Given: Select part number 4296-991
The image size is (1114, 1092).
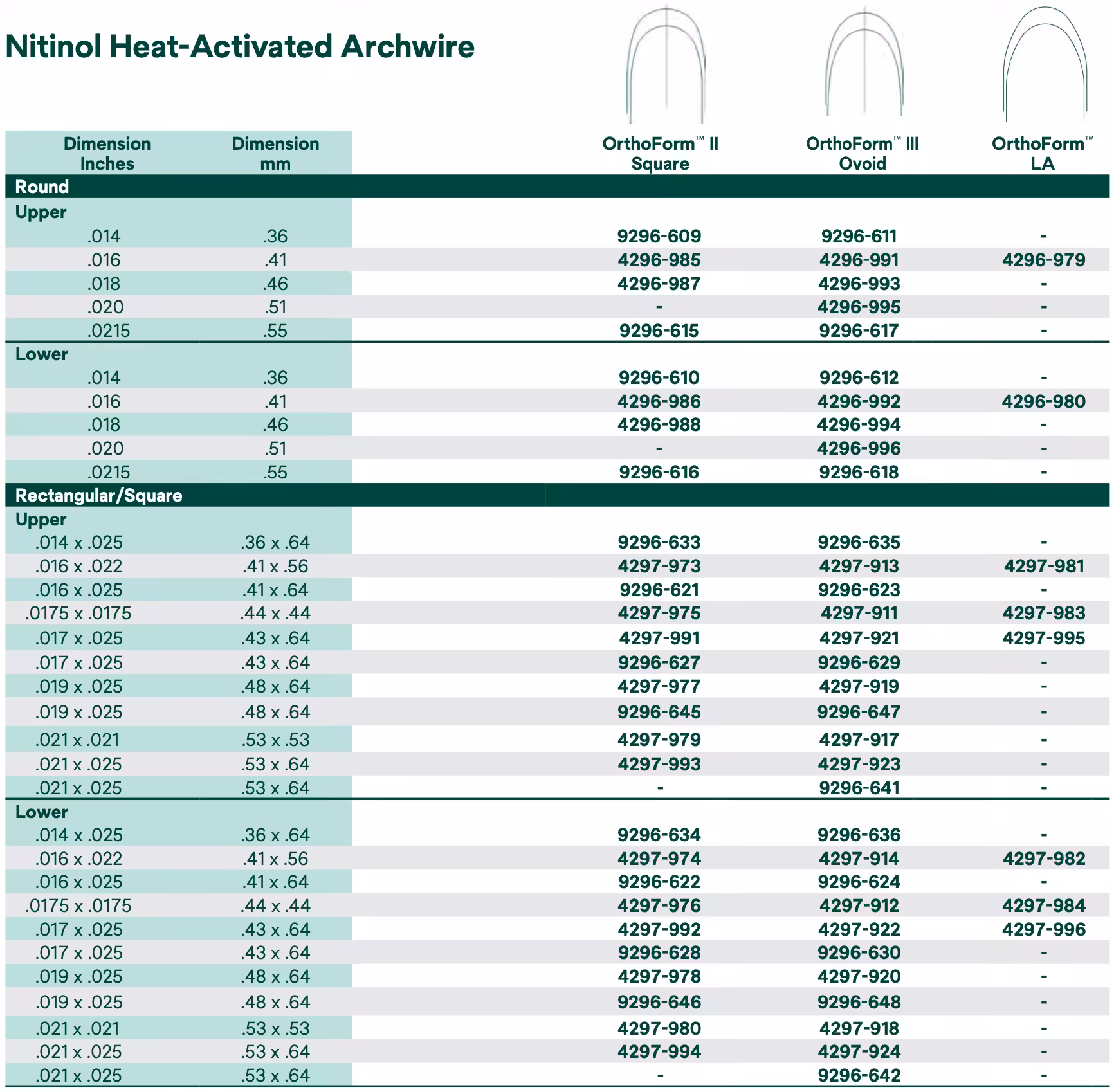Looking at the screenshot, I should (859, 260).
